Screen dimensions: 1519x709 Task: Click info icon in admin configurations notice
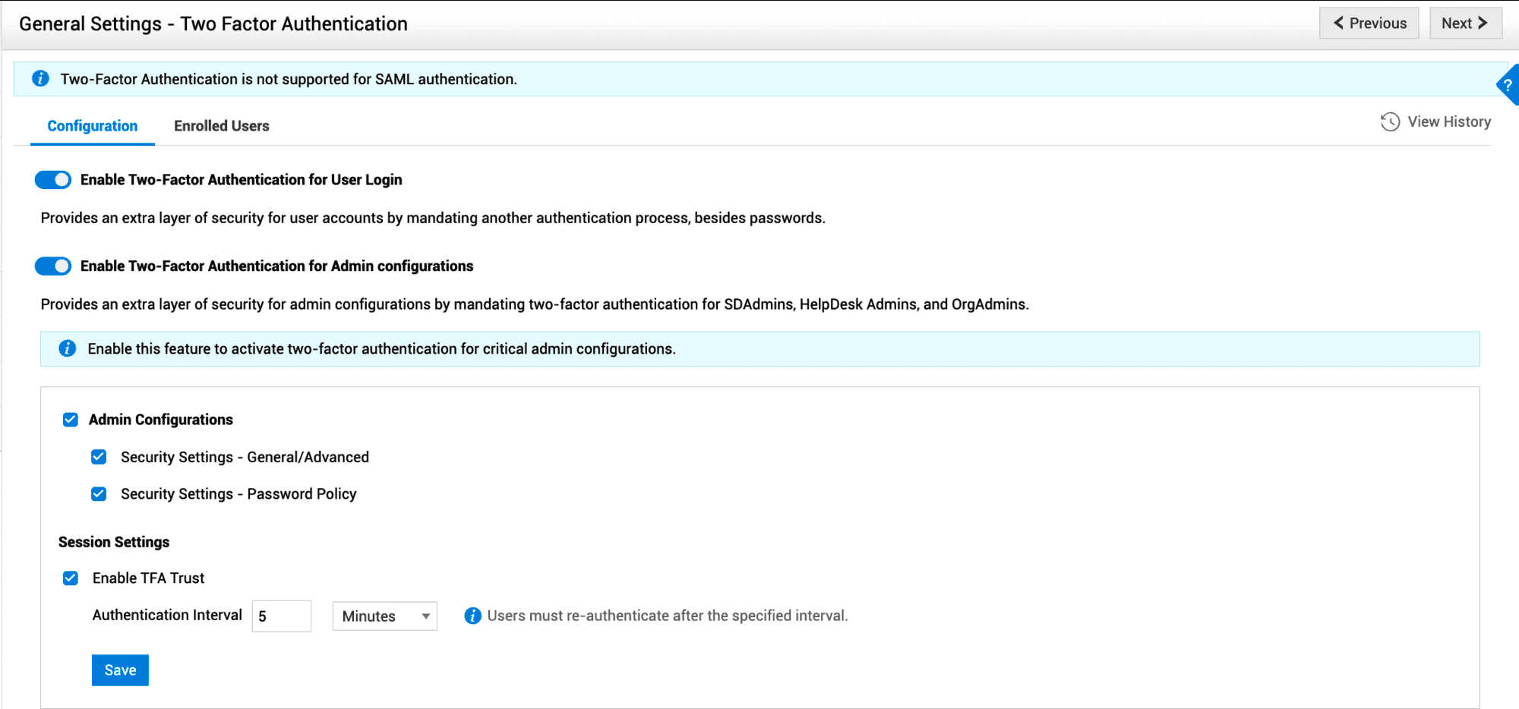[68, 348]
